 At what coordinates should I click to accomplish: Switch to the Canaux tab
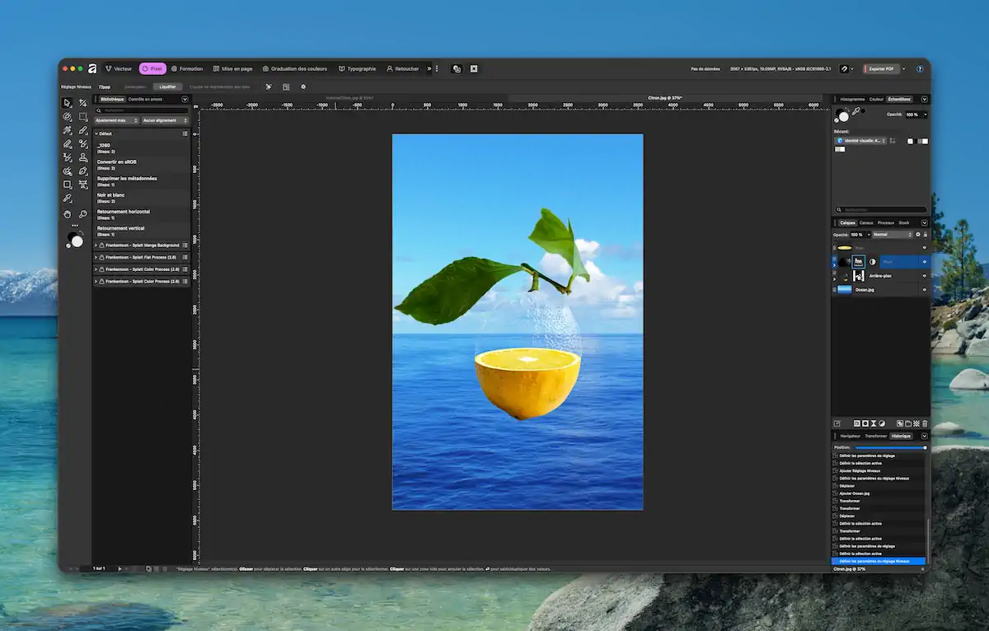click(866, 222)
